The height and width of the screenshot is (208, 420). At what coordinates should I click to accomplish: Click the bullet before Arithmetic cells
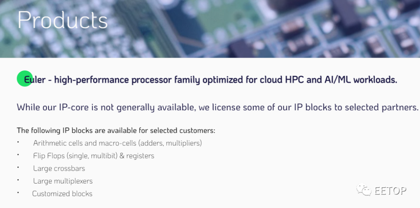tap(18, 142)
